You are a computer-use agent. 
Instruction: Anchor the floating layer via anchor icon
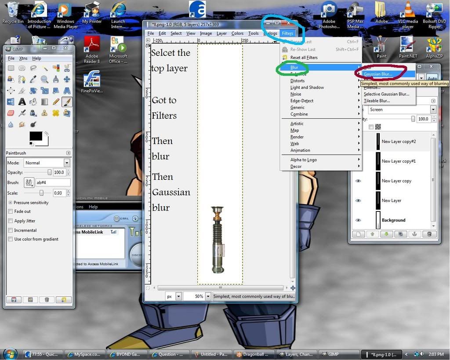click(x=414, y=234)
